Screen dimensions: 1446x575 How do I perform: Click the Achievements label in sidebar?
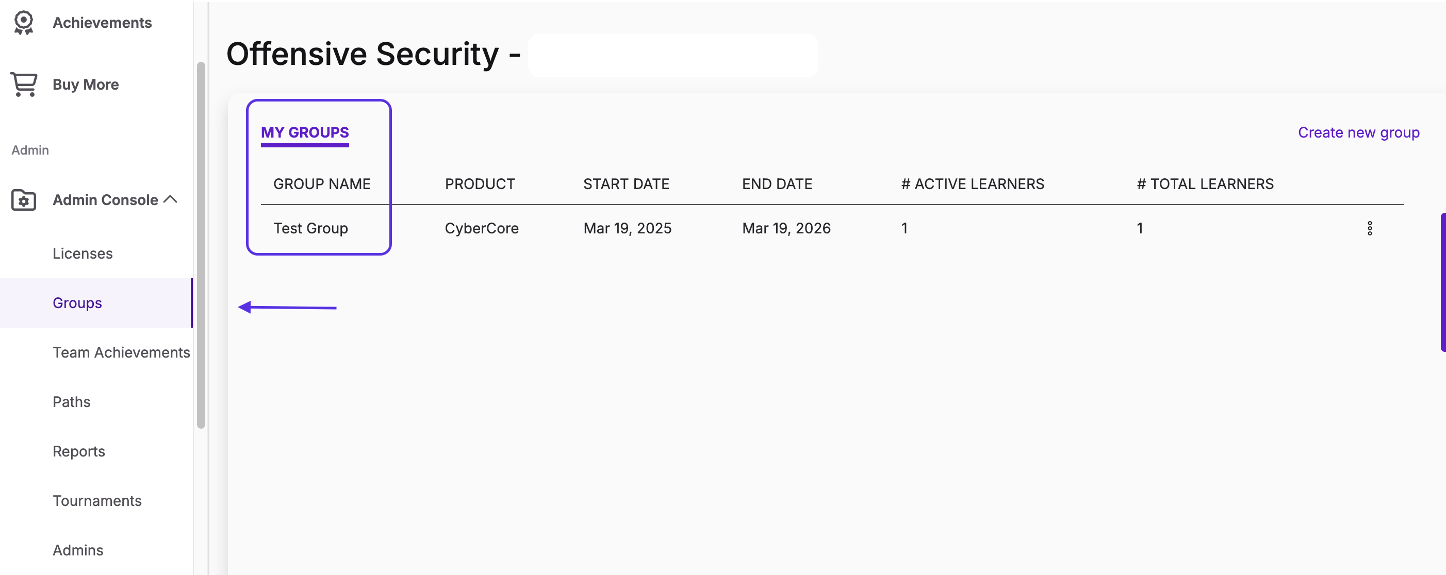click(102, 23)
